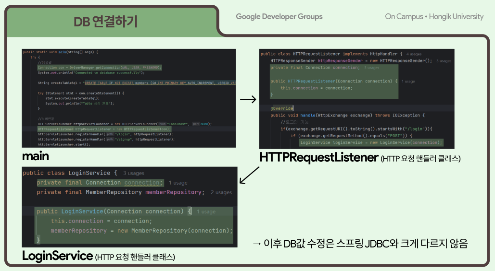Image resolution: width=495 pixels, height=271 pixels.
Task: Click the registerHandler "/login" line
Action: (x=105, y=134)
